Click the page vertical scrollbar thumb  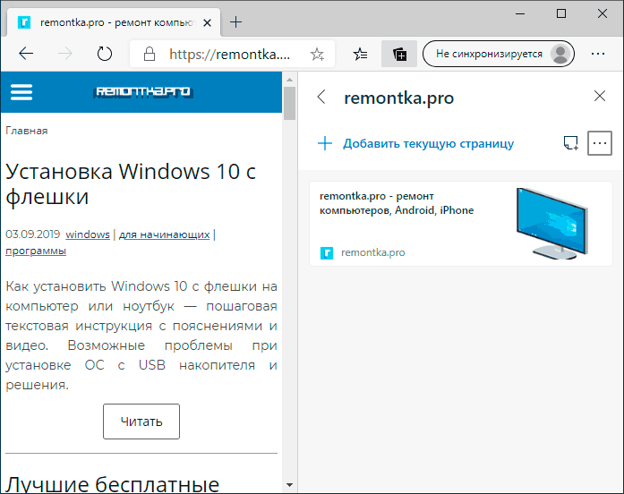290,103
